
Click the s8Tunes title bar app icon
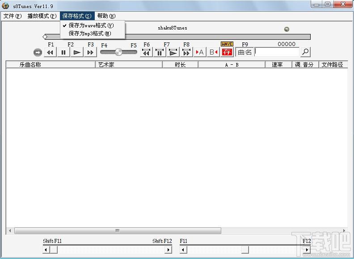click(x=5, y=5)
